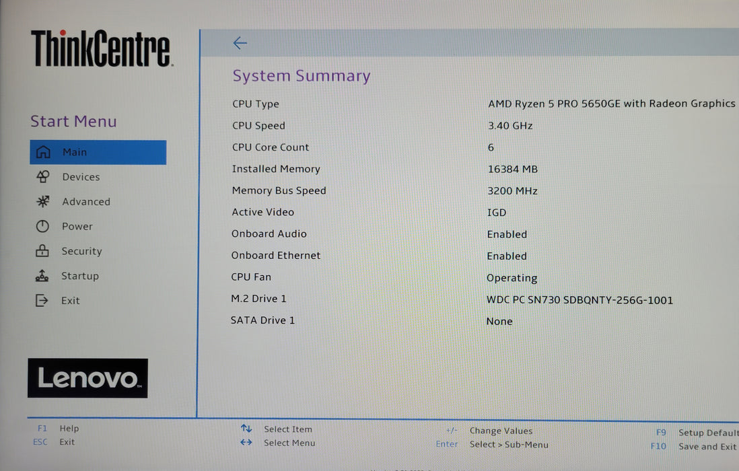Click the back arrow icon

(x=240, y=43)
